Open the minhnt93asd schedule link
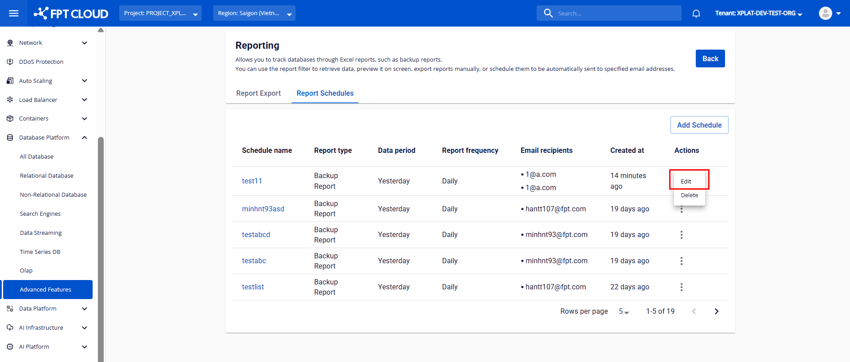 (263, 209)
